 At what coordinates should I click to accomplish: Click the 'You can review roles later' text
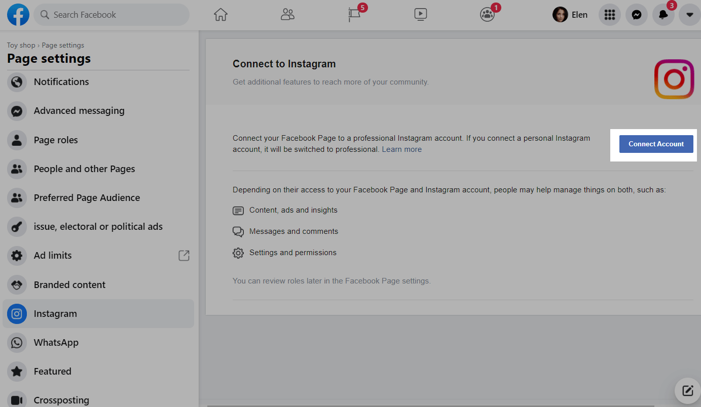click(331, 281)
